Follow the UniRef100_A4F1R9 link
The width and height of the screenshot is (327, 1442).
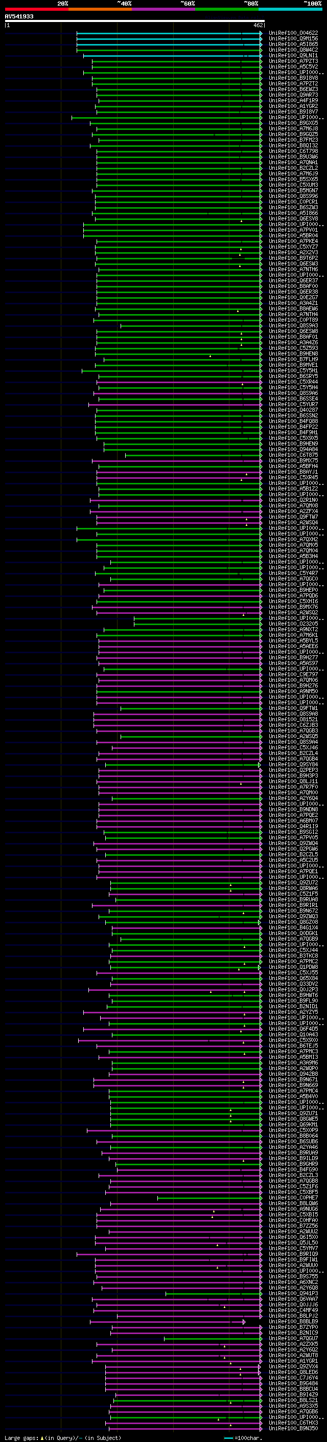pyautogui.click(x=293, y=100)
